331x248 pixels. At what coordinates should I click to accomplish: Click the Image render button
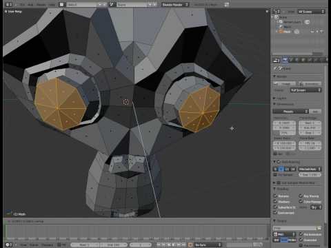point(284,84)
